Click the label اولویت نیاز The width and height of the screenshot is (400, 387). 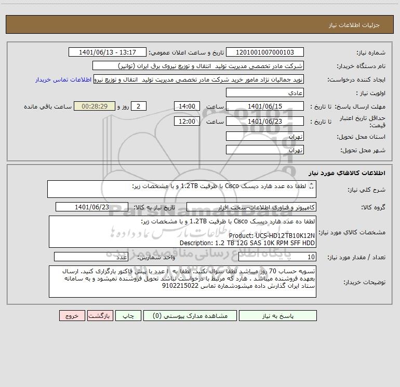pos(370,94)
